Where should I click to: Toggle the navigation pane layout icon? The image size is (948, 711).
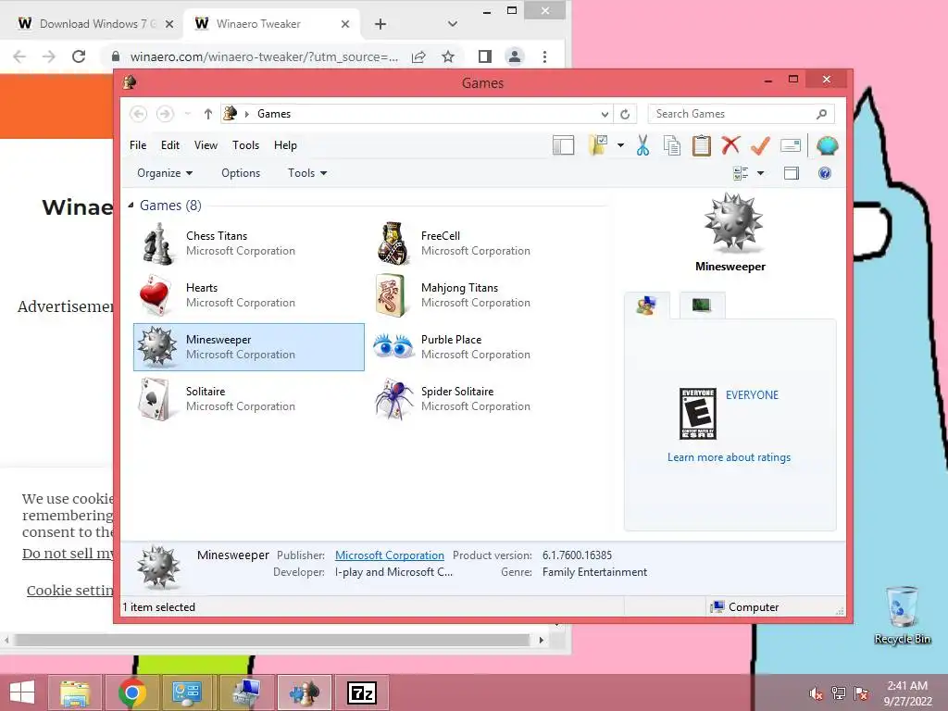click(x=563, y=145)
